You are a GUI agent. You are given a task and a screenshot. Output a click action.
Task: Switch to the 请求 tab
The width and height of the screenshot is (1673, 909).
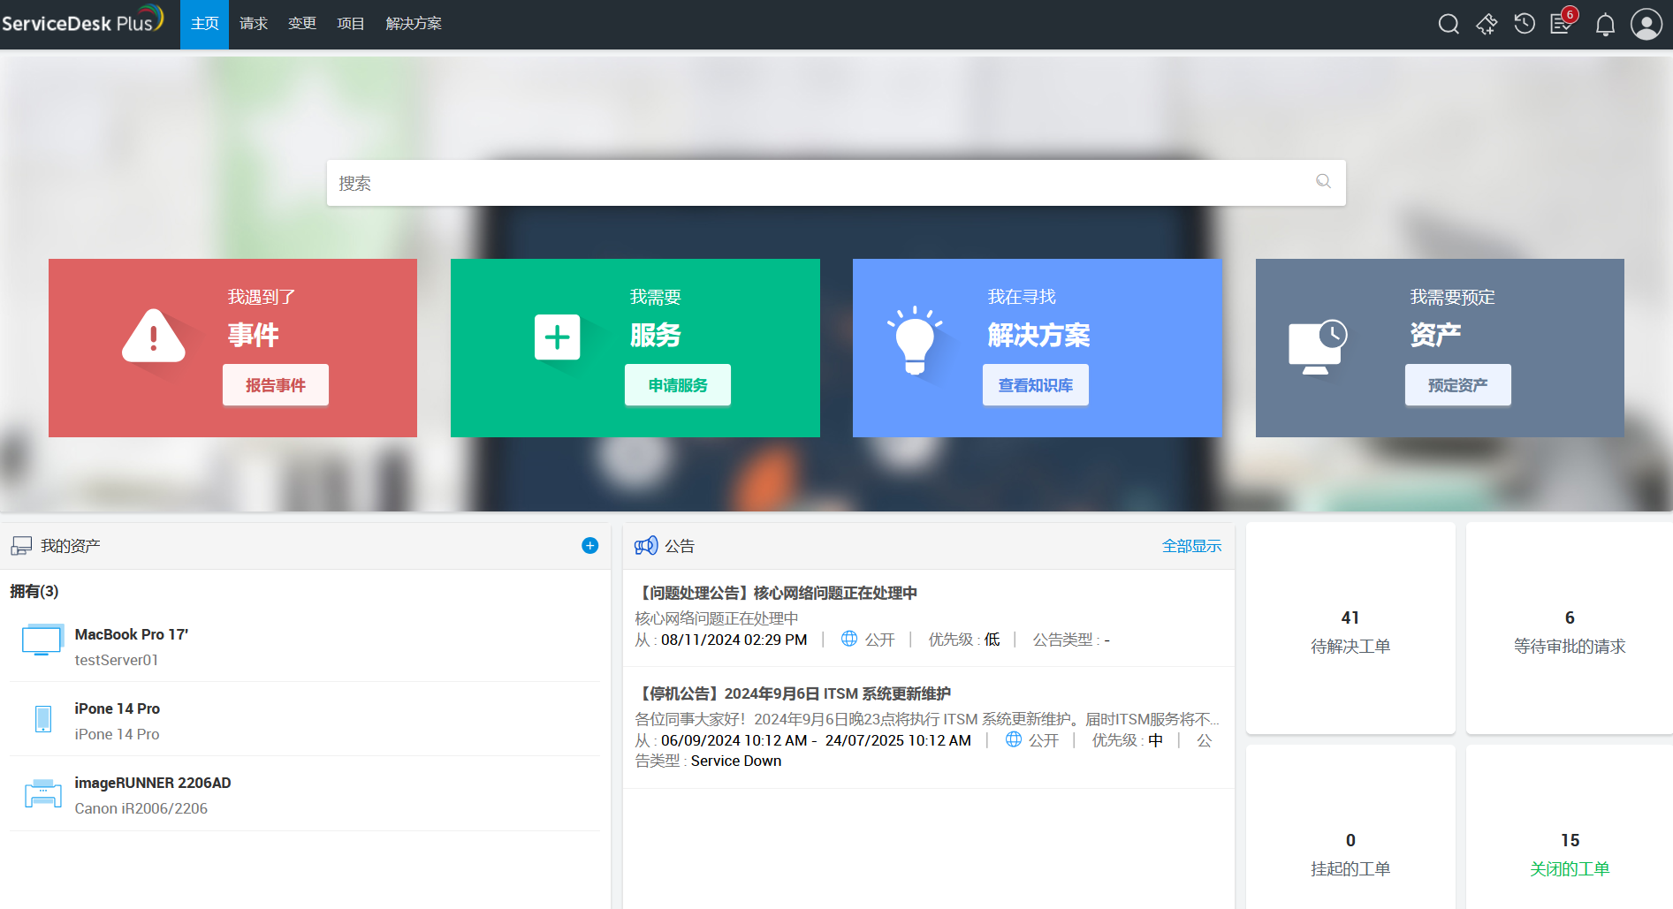pos(254,24)
